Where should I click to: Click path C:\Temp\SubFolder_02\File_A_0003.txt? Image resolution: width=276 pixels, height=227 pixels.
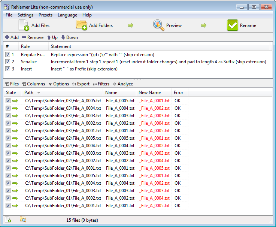63,153
